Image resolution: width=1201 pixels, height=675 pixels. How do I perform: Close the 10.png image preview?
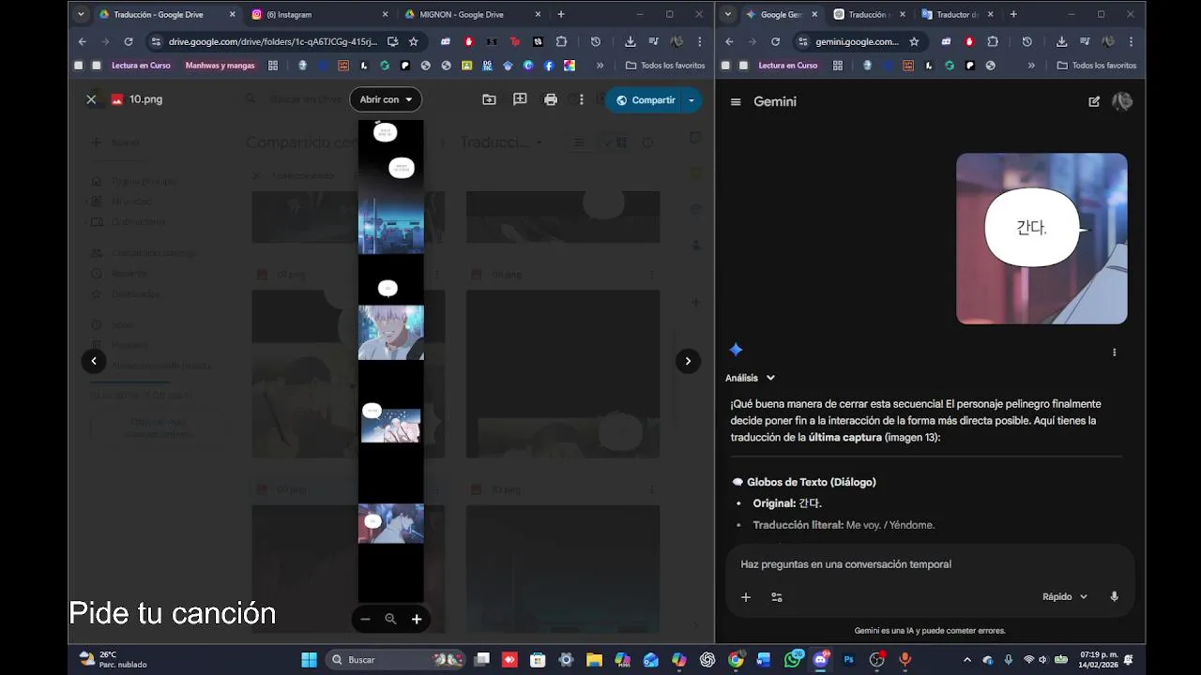91,99
